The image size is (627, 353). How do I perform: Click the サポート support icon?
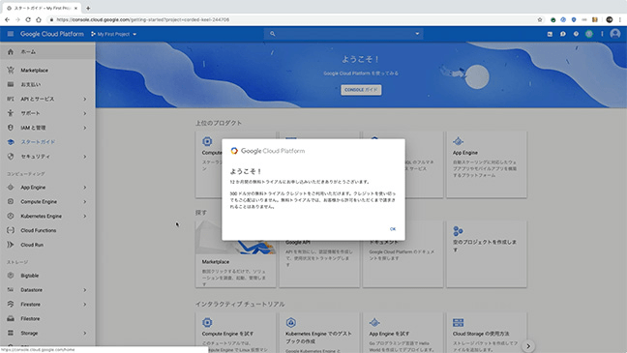click(11, 113)
